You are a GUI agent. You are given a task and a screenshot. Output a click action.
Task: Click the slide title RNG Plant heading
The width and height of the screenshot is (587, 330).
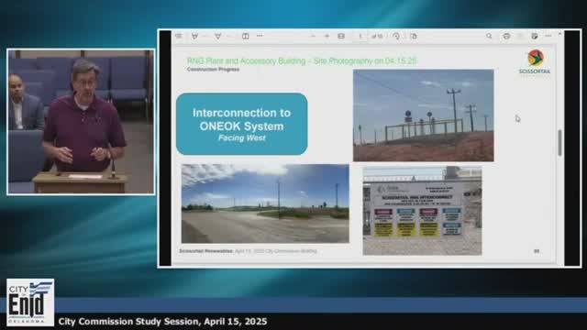[x=302, y=61]
